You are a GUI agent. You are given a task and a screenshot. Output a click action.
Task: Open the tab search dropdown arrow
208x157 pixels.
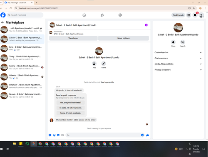pyautogui.click(x=1, y=2)
